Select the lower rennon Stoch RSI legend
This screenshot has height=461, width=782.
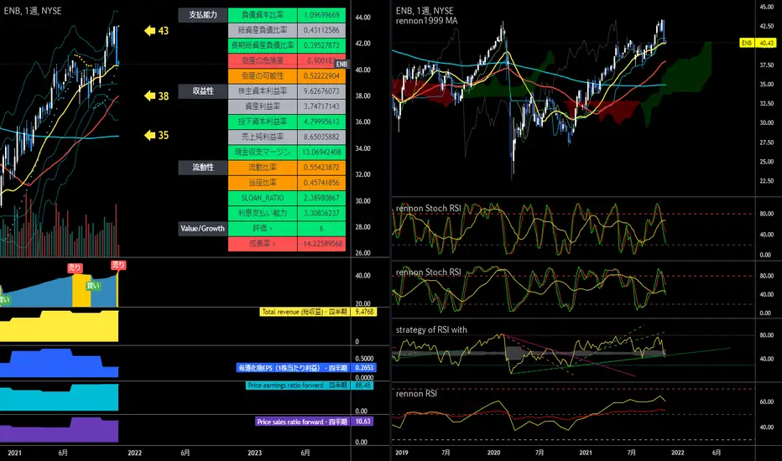[428, 272]
